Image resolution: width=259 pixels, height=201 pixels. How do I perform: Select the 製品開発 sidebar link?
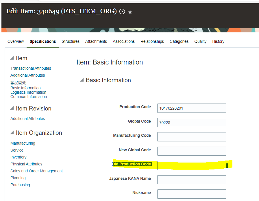18,82
